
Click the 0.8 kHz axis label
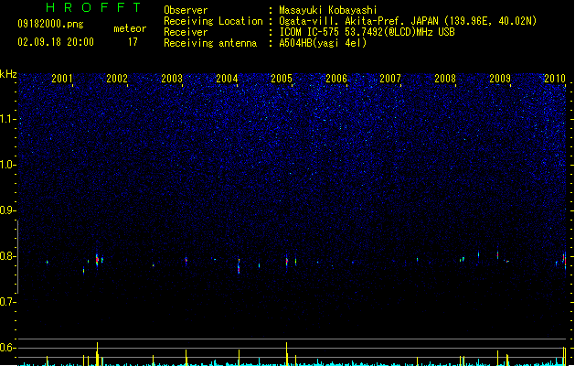[7, 256]
